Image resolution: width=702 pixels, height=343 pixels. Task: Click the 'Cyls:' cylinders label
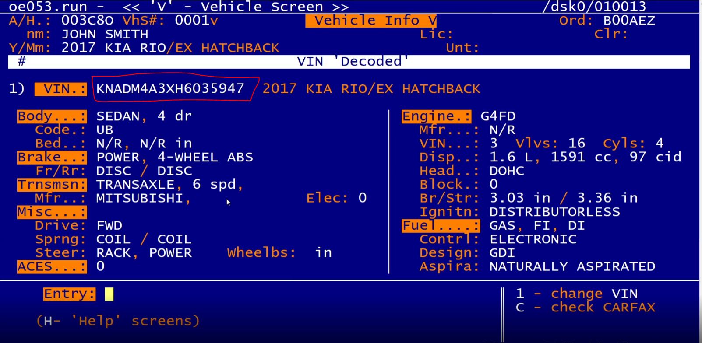point(624,143)
